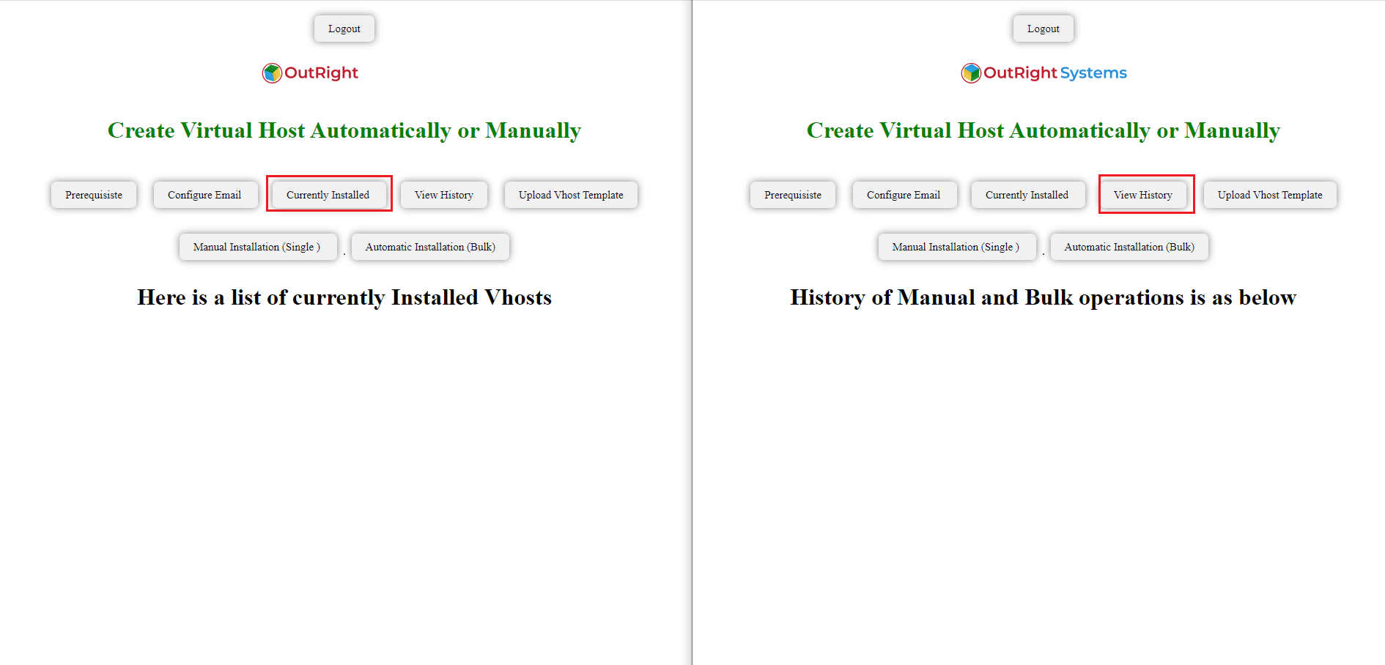Open Configure Email in left panel
1385x665 pixels.
point(204,195)
